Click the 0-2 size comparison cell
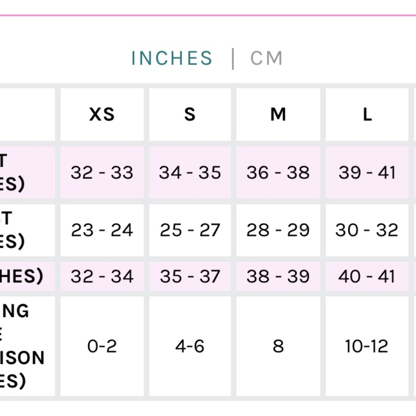 click(x=102, y=346)
